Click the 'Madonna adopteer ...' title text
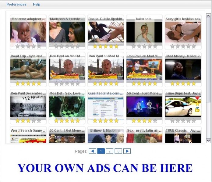Viewport: 212px width, 182px height. pos(28,19)
